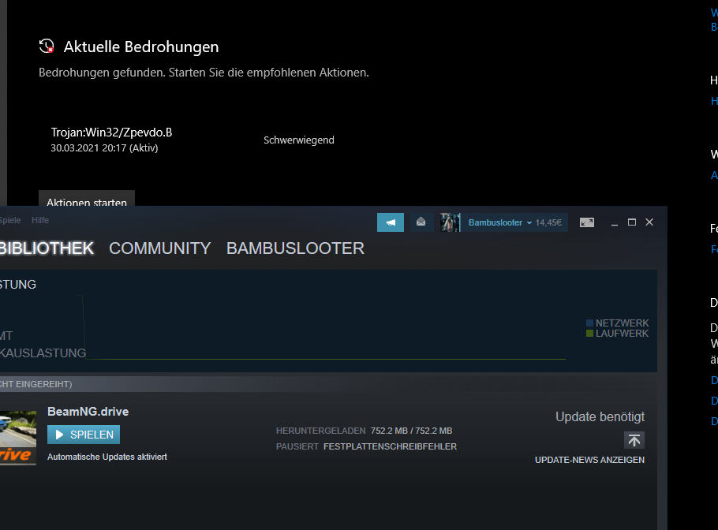Click the wallet balance 14,45€
Screen dimensions: 718x530
[548, 222]
